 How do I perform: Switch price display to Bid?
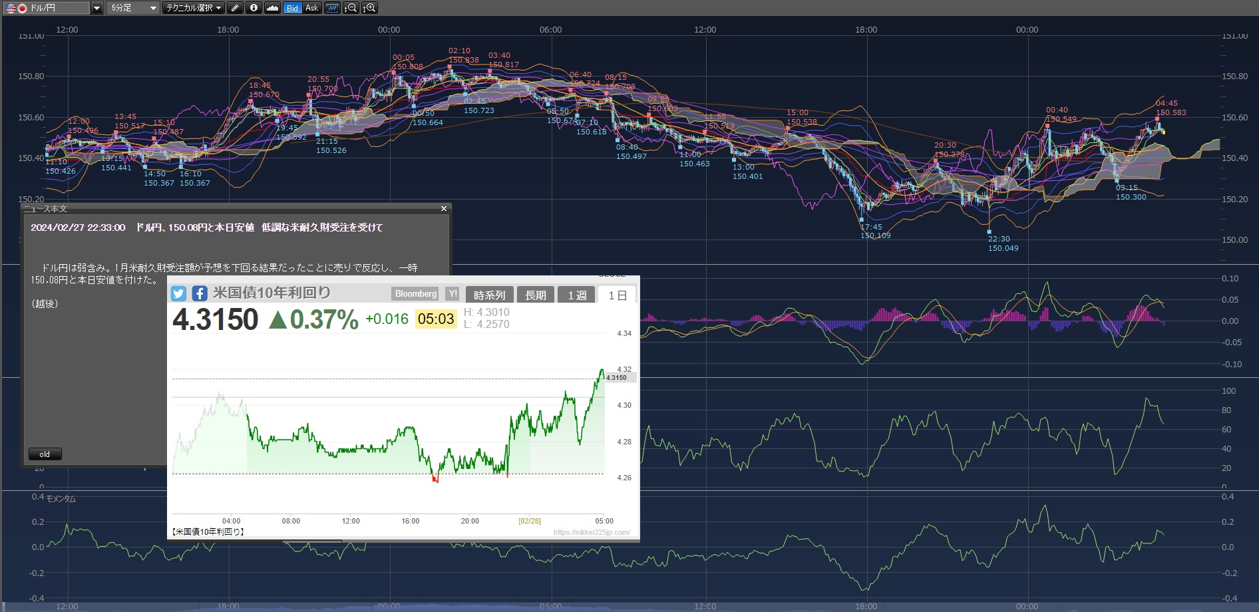click(292, 8)
